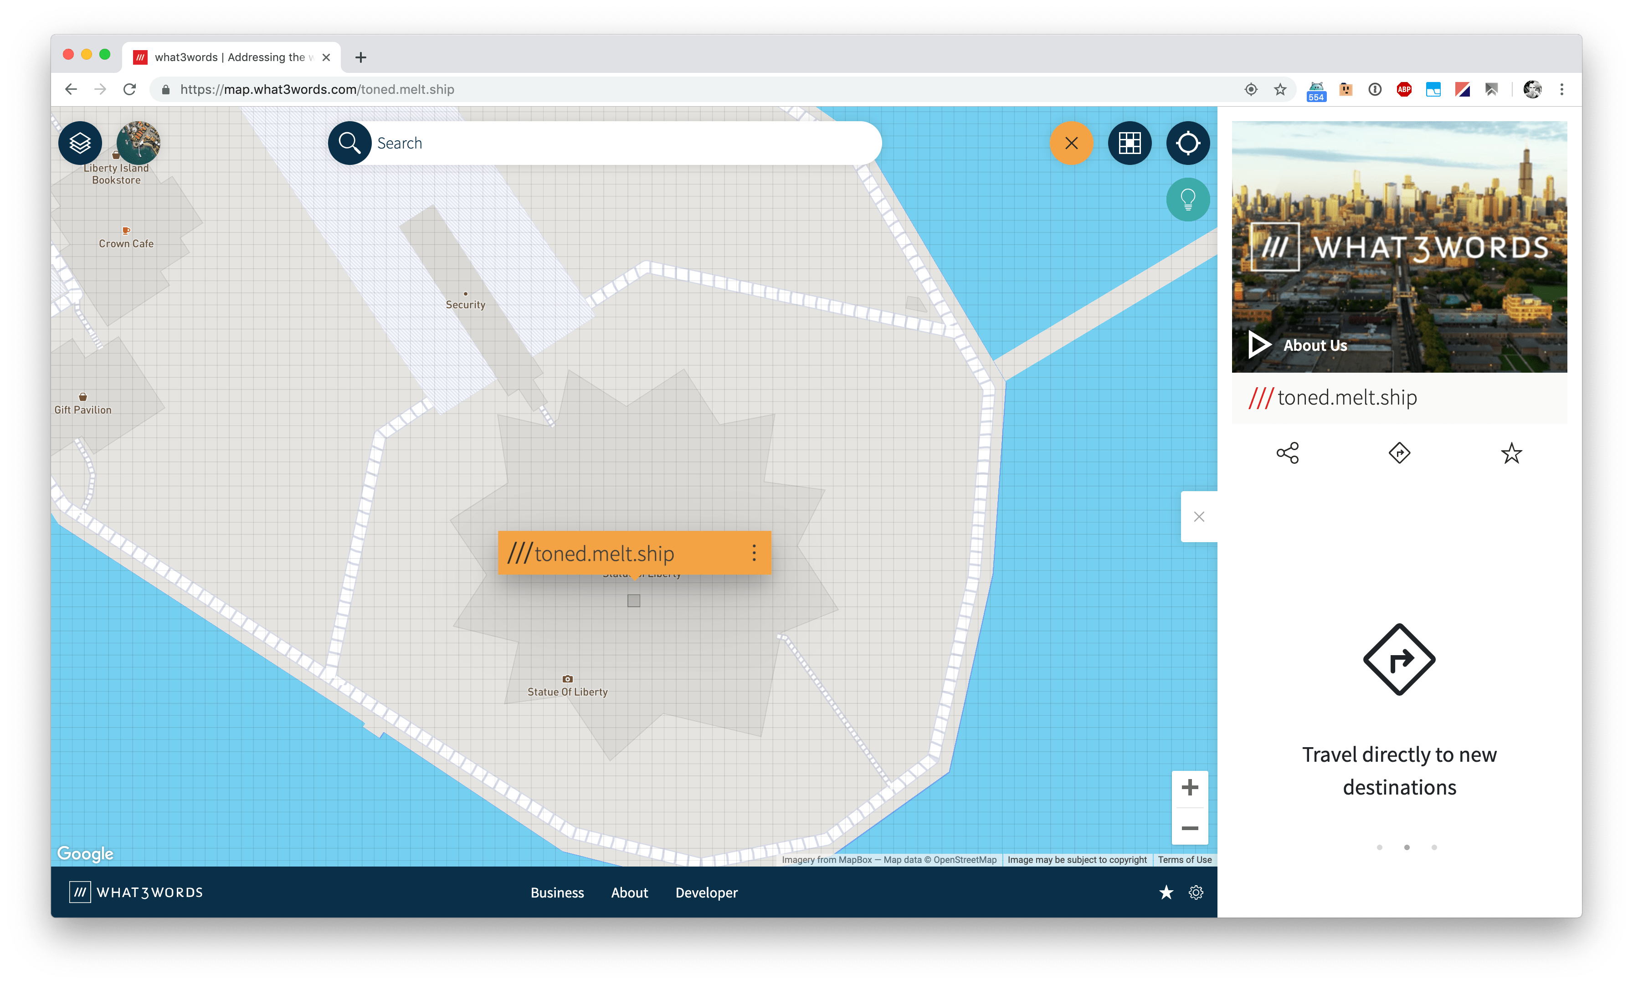Viewport: 1633px width, 985px height.
Task: Clear selection with orange X button
Action: tap(1071, 143)
